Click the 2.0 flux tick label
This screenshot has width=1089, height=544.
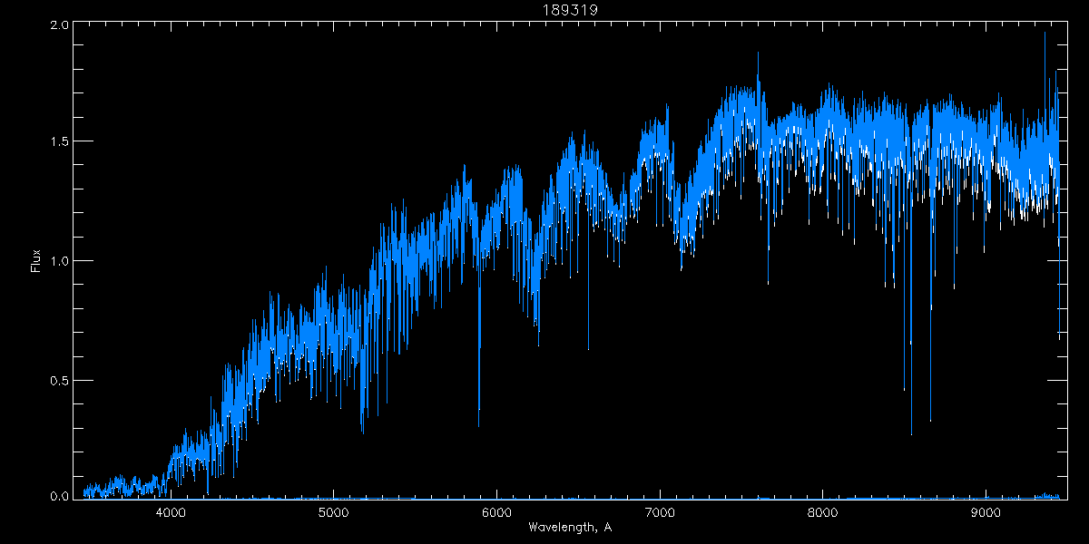pyautogui.click(x=60, y=25)
